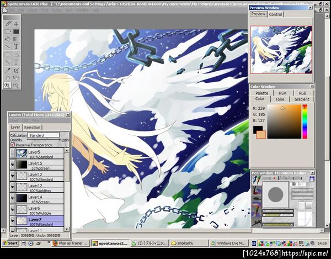Switch to Phar as Trainer taskbar window
Viewport: 331px width, 259px height.
pyautogui.click(x=70, y=243)
